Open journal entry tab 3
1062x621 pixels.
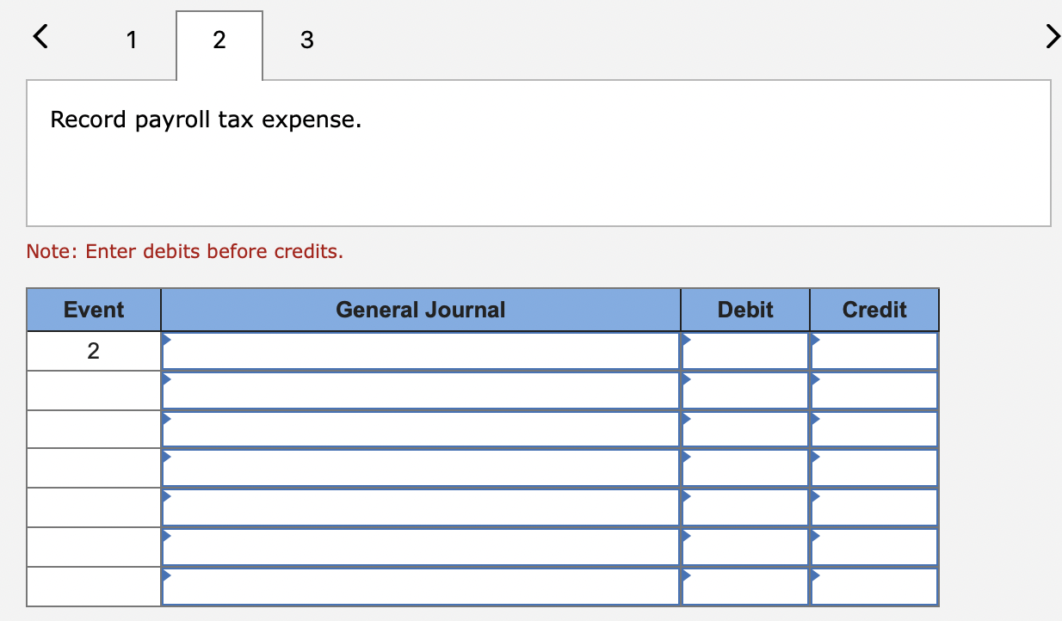coord(307,40)
